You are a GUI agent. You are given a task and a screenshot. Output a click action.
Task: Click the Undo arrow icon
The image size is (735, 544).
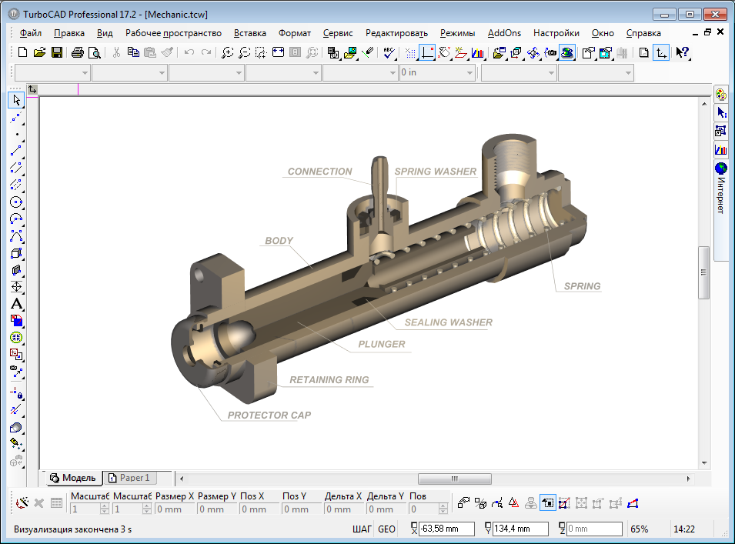pyautogui.click(x=189, y=52)
